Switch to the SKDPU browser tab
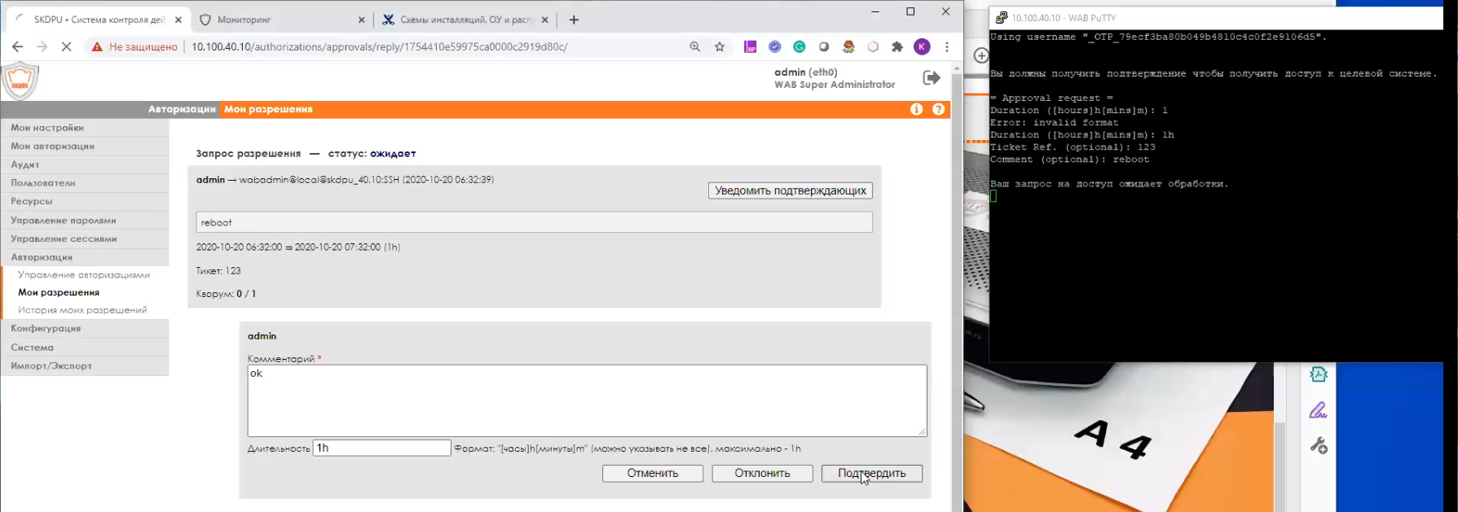 tap(98, 20)
